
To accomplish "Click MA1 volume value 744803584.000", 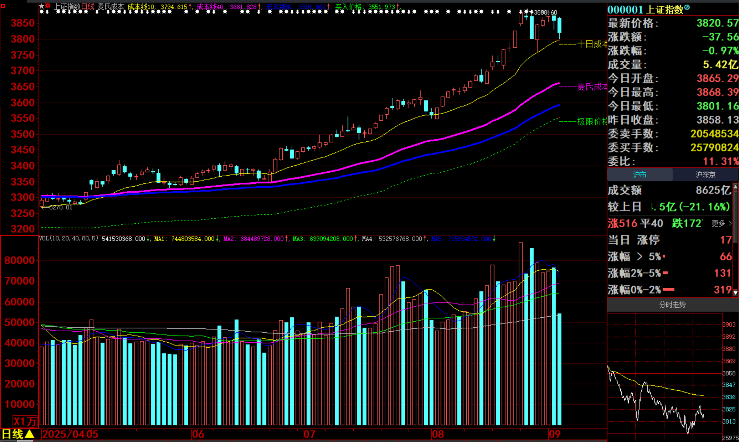I will pyautogui.click(x=193, y=239).
